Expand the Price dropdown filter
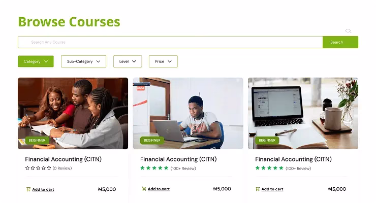Image resolution: width=376 pixels, height=203 pixels. pyautogui.click(x=163, y=61)
